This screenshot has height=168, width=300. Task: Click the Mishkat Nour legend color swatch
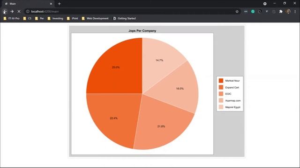(221, 81)
